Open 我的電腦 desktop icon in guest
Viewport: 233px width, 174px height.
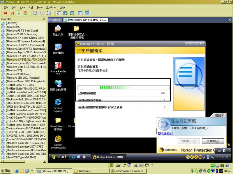(58, 49)
